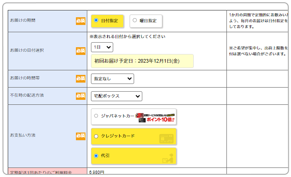Viewport: 291px width, 177px height.
Task: Click the 初回お届け予定日 2023年12月1日 notice
Action: click(142, 61)
